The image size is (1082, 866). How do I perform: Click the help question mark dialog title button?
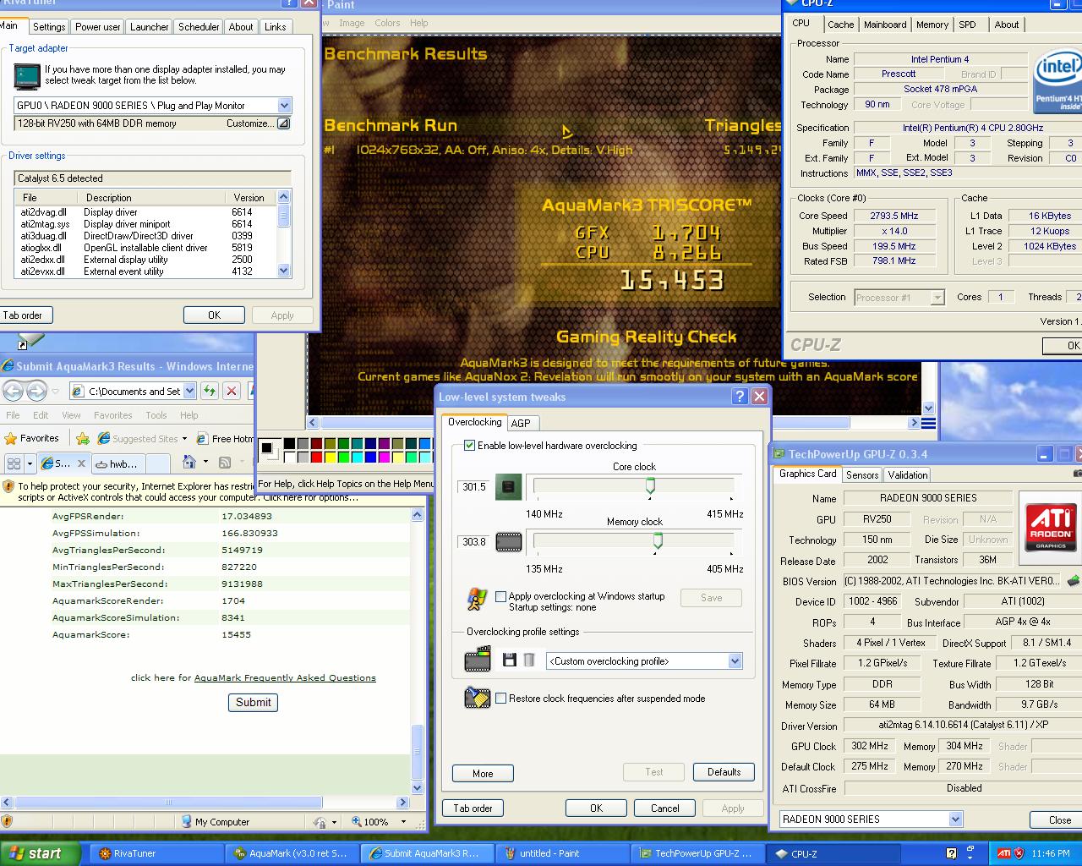740,397
